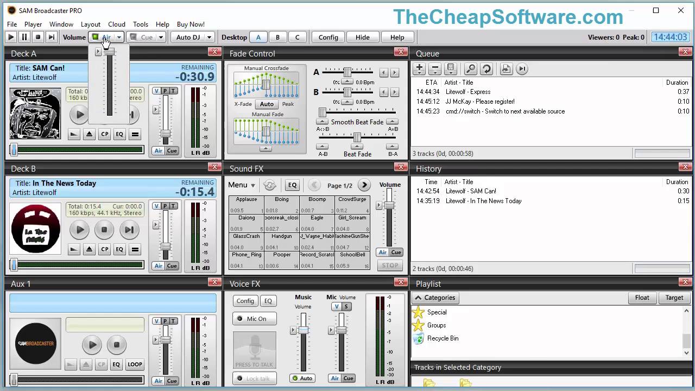Click the Queue refresh/shuffle arrow icon
The image size is (695, 391).
click(486, 69)
